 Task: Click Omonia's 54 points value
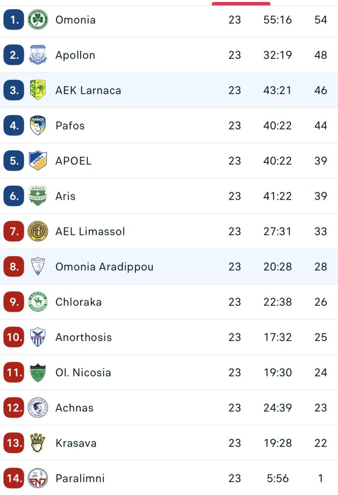tap(321, 20)
